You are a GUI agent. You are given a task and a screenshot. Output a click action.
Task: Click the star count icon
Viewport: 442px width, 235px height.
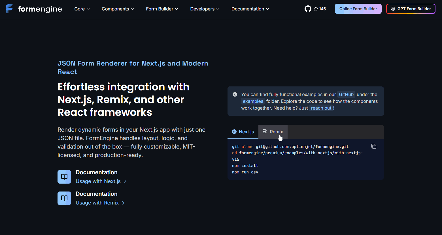click(x=316, y=9)
